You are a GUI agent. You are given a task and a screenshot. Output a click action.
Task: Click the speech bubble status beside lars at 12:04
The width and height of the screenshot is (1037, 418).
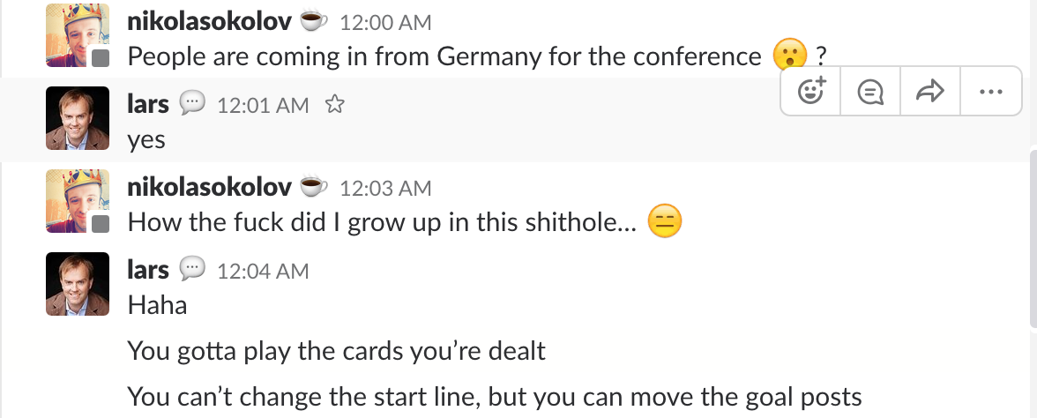coord(192,270)
